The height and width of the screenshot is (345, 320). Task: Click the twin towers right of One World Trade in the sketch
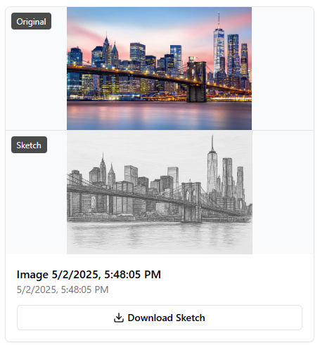tap(227, 177)
